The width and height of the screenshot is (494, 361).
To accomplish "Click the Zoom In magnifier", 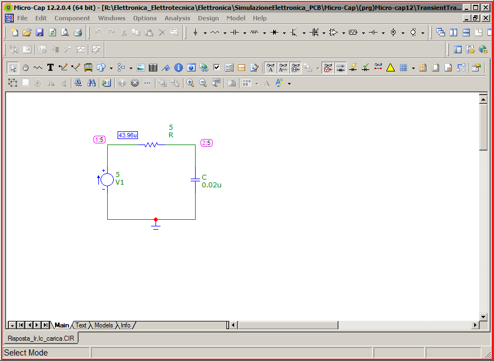I will tap(190, 83).
